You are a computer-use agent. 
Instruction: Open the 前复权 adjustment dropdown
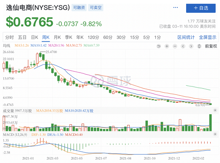point(211,46)
